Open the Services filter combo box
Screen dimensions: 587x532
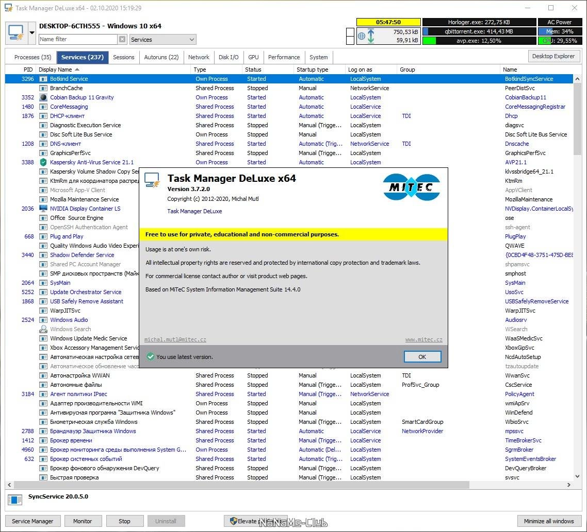click(x=163, y=39)
